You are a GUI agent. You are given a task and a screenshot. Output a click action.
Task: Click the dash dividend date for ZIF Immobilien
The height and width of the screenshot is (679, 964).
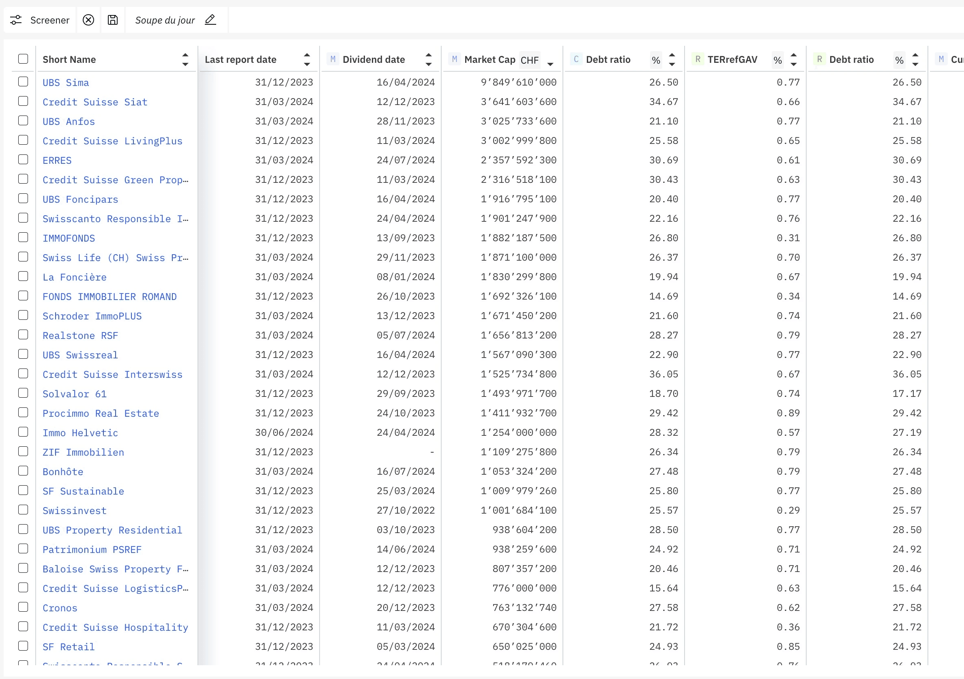[432, 452]
